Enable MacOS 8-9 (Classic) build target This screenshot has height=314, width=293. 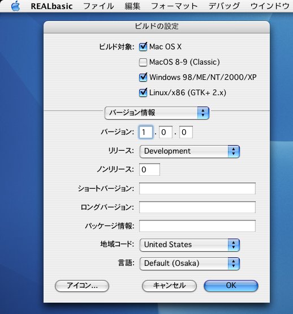tap(143, 62)
